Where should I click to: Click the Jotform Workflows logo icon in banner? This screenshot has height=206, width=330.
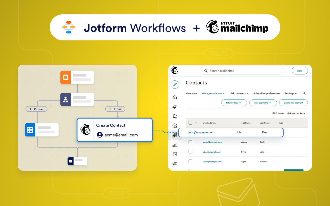(69, 27)
